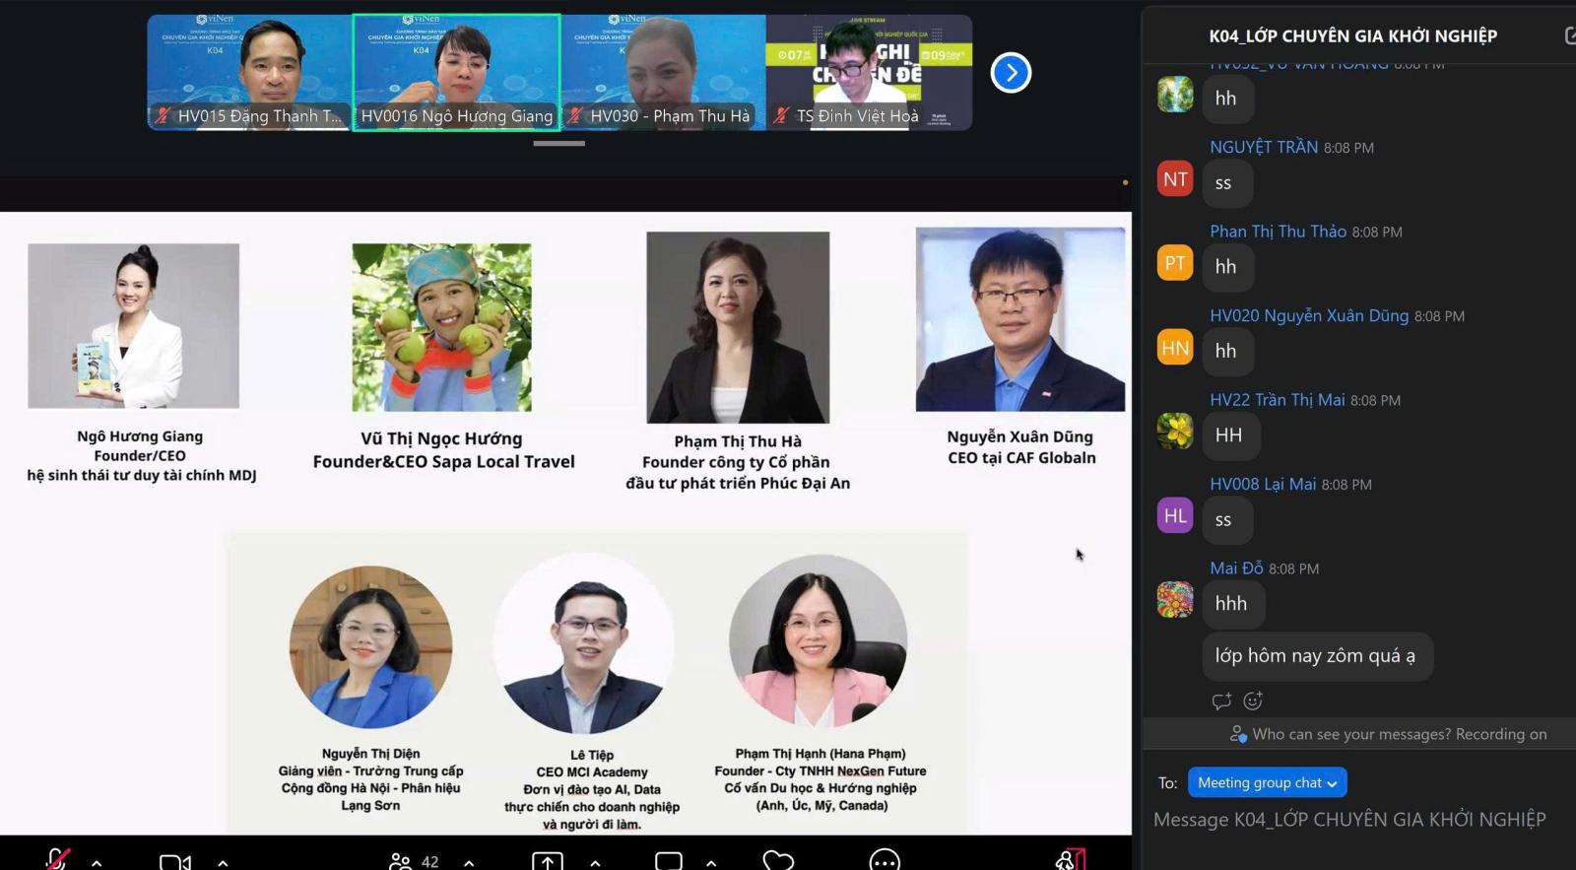This screenshot has height=870, width=1576.
Task: Click sender name Phan Thị Thu Thảo
Action: (1278, 232)
